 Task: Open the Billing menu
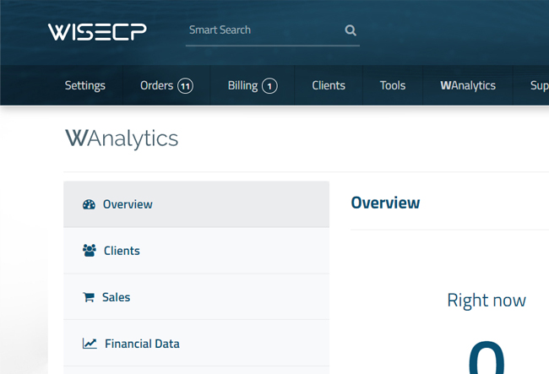coord(252,85)
